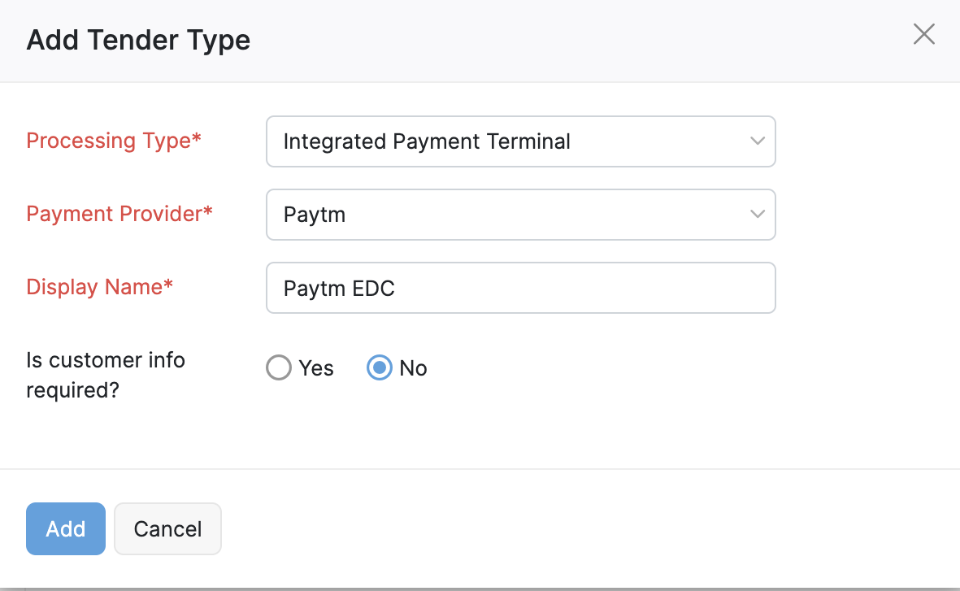960x591 pixels.
Task: Click the Processing Type* field label
Action: [114, 141]
